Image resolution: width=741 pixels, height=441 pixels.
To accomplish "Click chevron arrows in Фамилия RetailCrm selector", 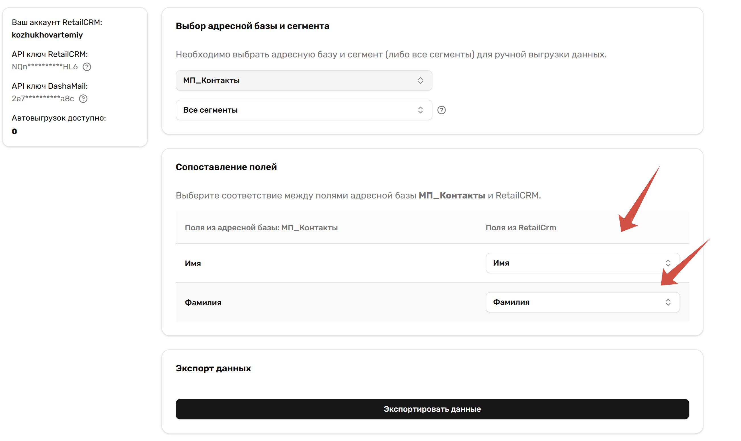I will pyautogui.click(x=668, y=303).
